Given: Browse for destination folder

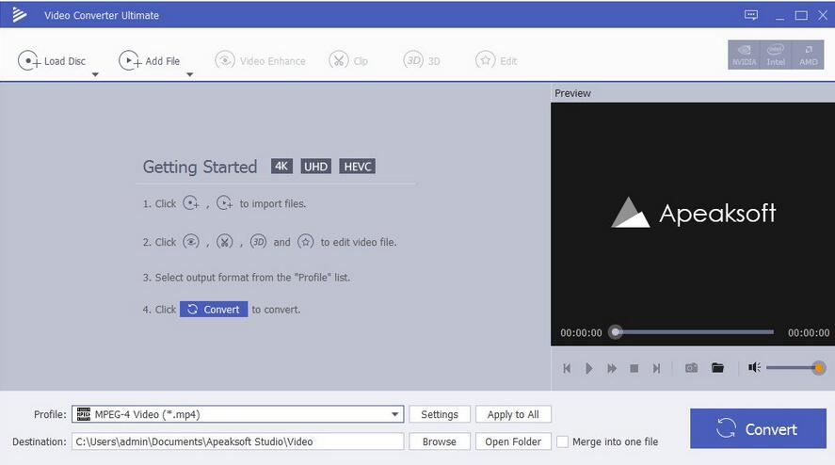Looking at the screenshot, I should 440,441.
